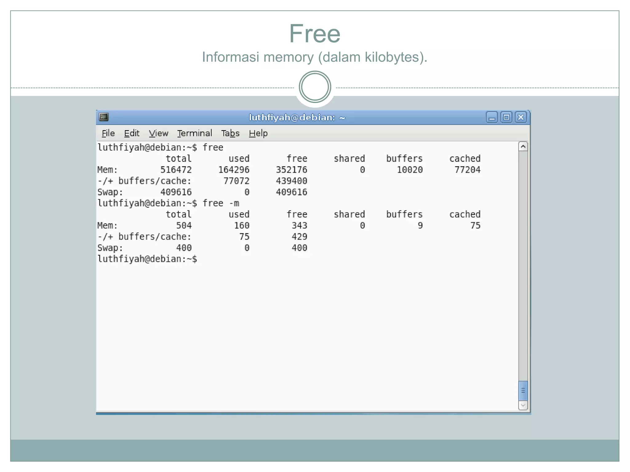Click the value 429 in second output
Image resolution: width=630 pixels, height=472 pixels.
click(x=300, y=237)
